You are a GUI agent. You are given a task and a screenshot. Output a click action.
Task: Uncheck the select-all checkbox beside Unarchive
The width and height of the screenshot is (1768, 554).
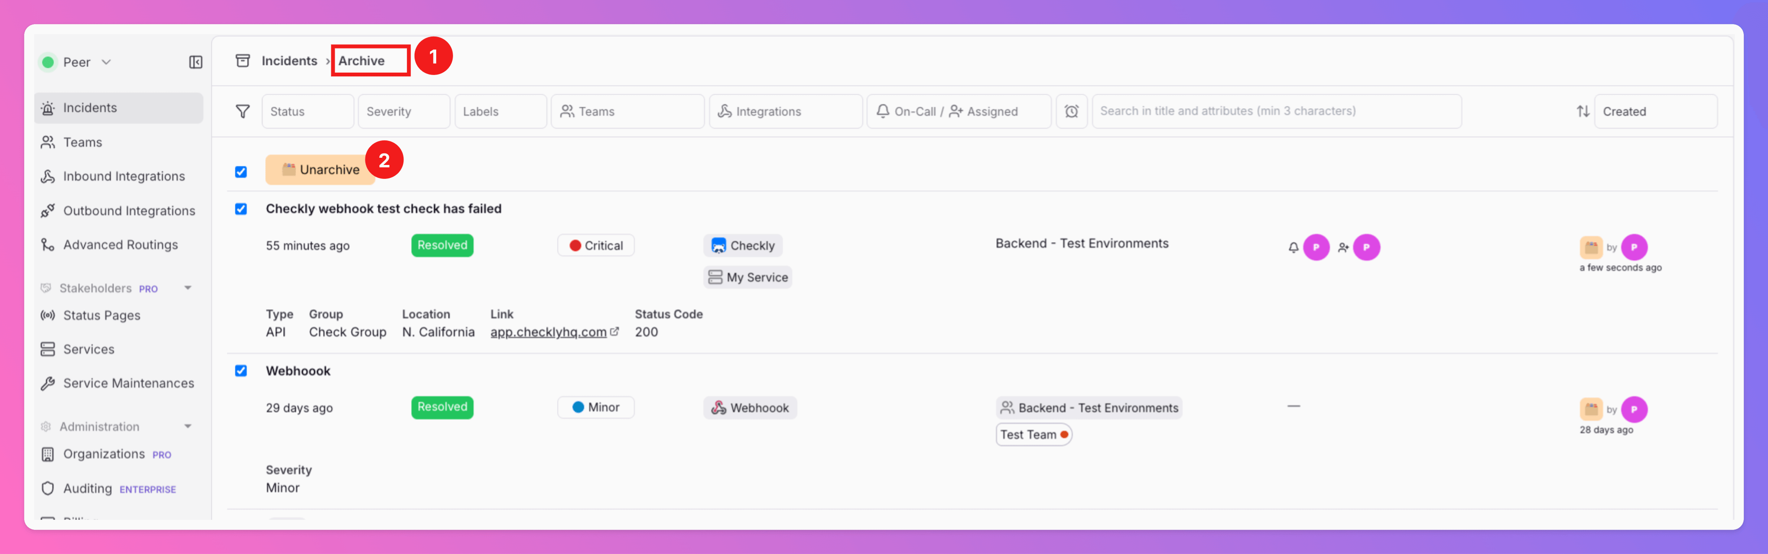coord(241,171)
